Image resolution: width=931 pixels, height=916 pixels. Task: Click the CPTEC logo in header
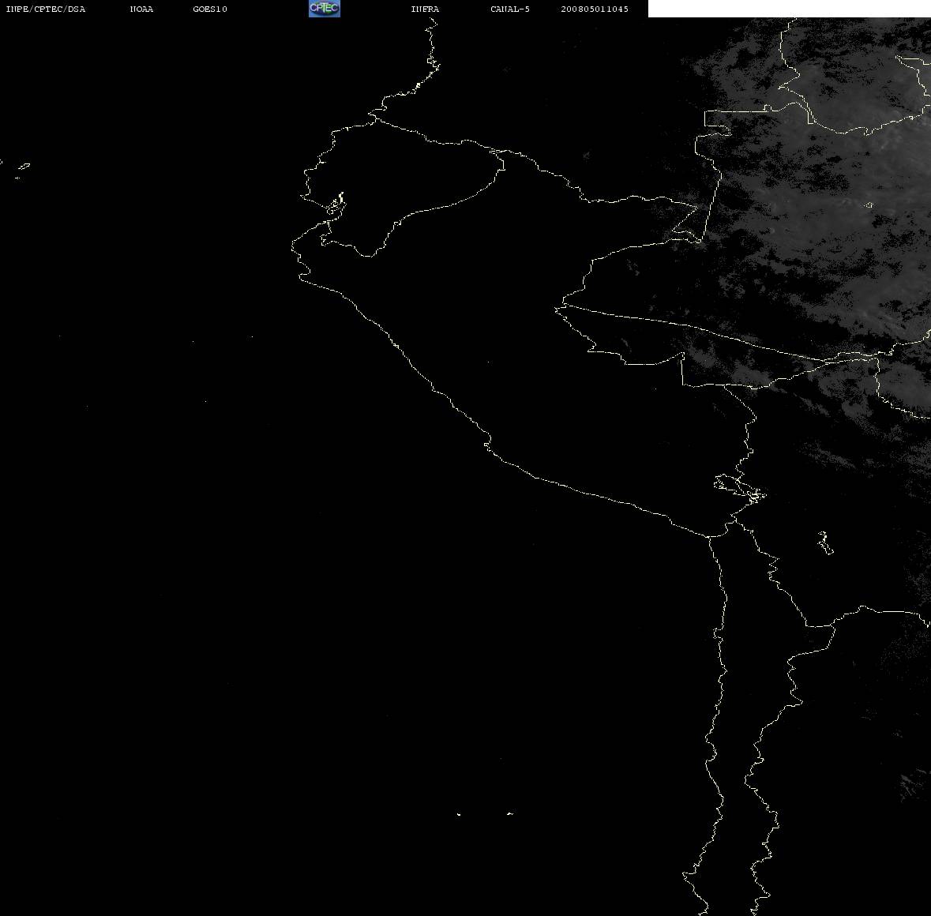point(325,9)
